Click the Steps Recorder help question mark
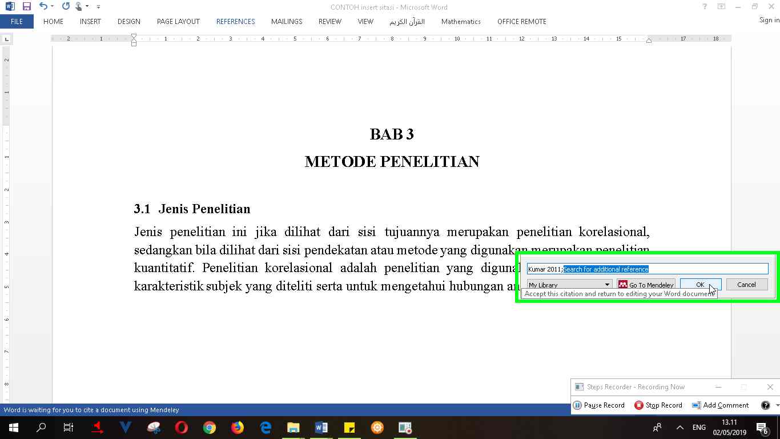 pyautogui.click(x=765, y=405)
